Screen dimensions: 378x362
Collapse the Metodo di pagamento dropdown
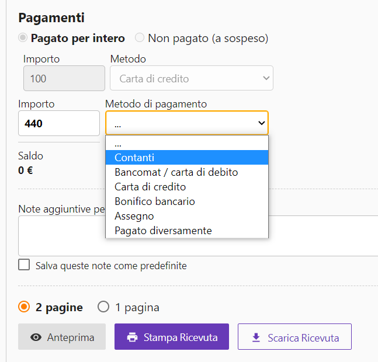pyautogui.click(x=186, y=123)
